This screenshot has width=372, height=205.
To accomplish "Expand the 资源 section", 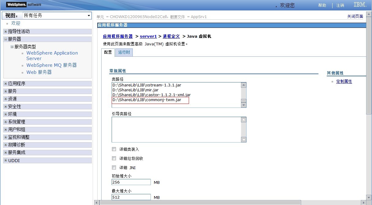I will pyautogui.click(x=6, y=99).
